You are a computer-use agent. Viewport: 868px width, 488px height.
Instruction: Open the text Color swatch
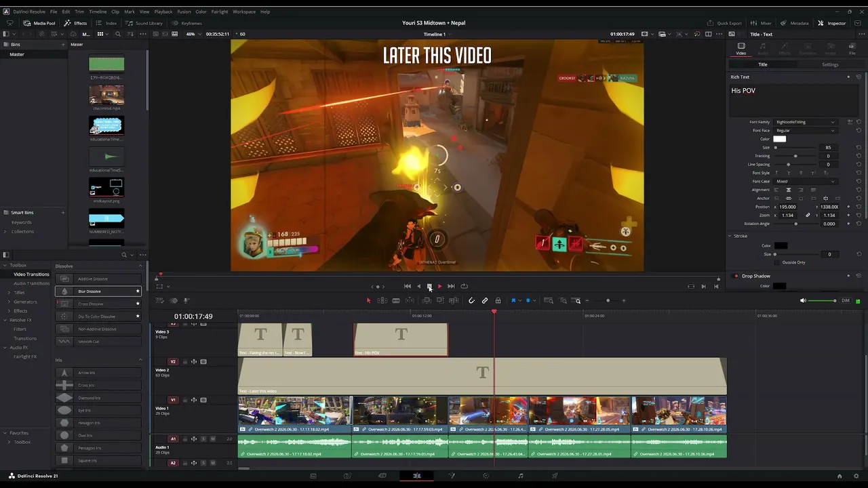click(x=780, y=139)
